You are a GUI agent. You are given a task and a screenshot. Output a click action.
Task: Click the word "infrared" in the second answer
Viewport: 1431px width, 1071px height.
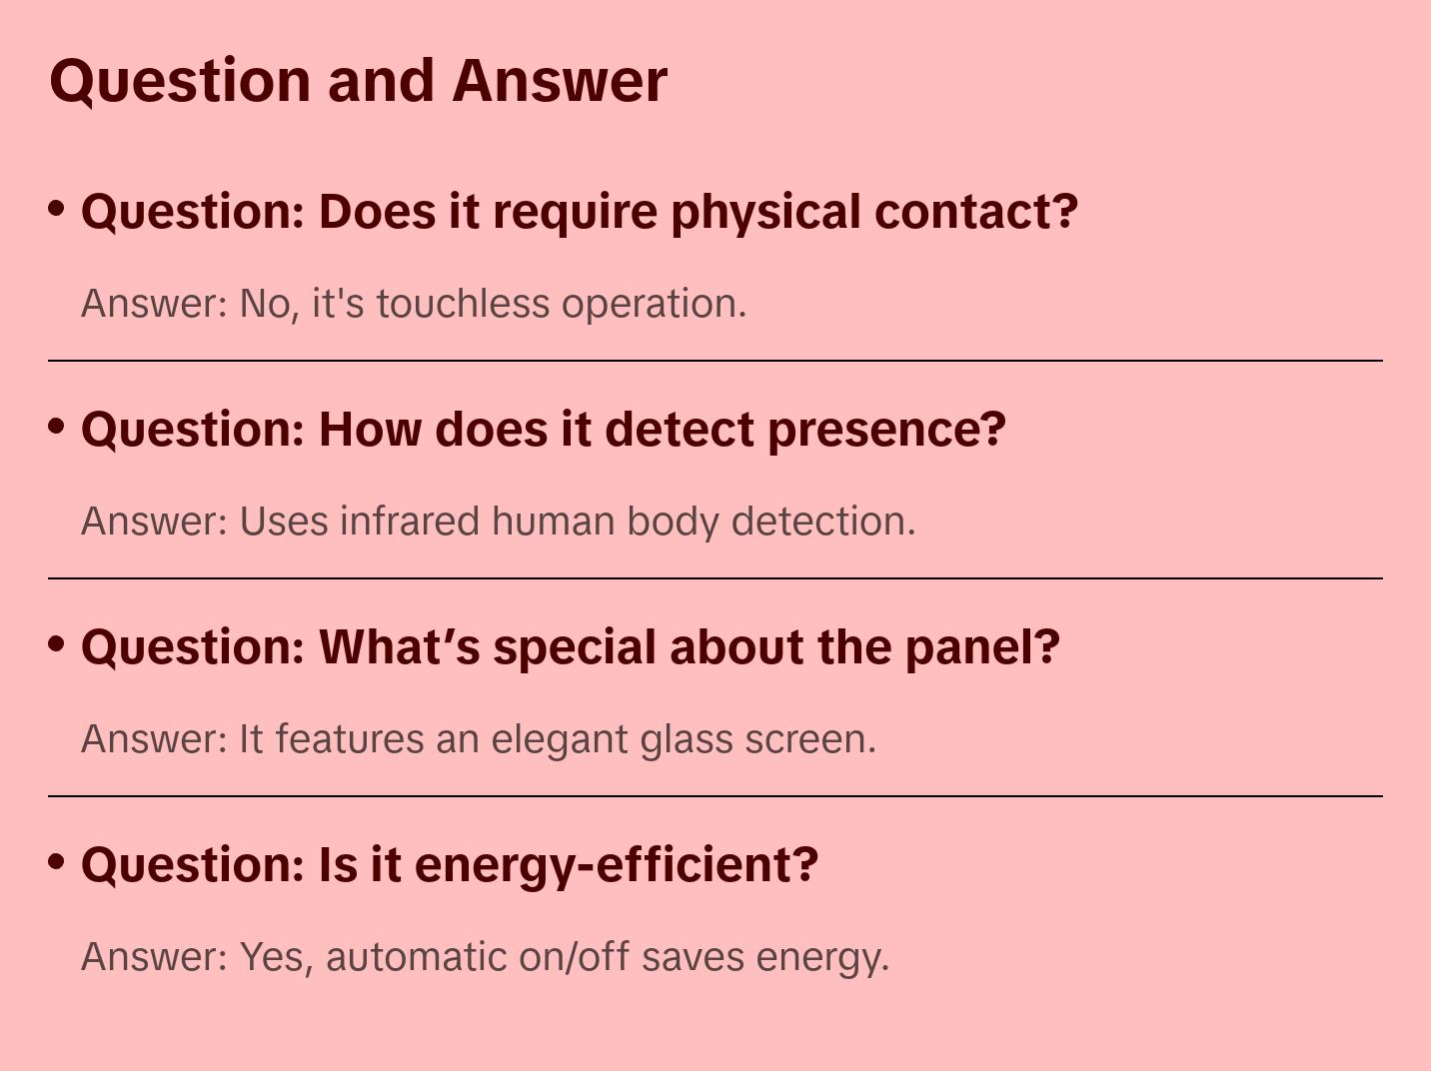click(x=410, y=522)
